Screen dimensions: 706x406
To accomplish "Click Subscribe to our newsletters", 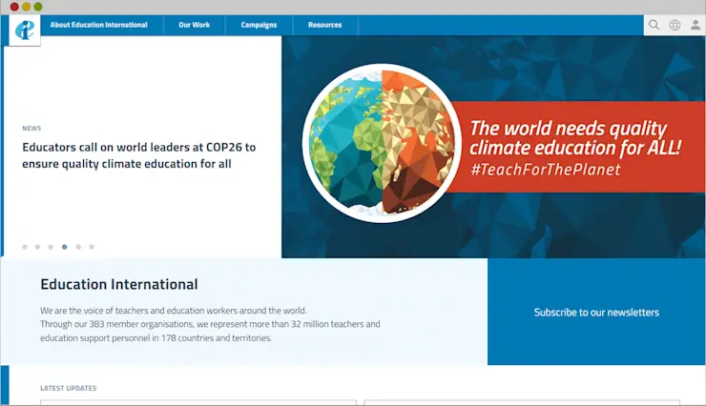I will [x=596, y=313].
